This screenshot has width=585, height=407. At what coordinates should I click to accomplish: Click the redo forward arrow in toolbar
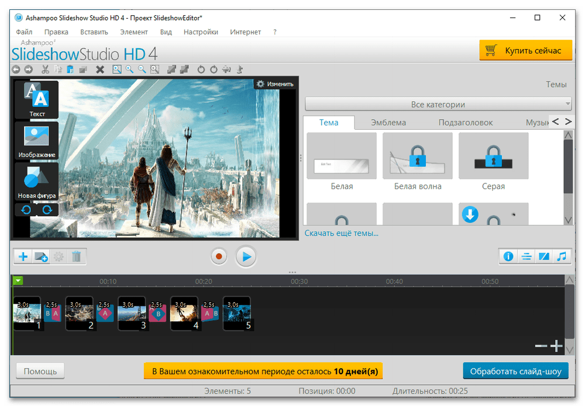tap(28, 69)
